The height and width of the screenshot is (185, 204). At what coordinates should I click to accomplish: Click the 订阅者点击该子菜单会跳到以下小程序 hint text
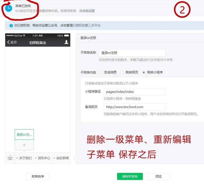pyautogui.click(x=111, y=83)
